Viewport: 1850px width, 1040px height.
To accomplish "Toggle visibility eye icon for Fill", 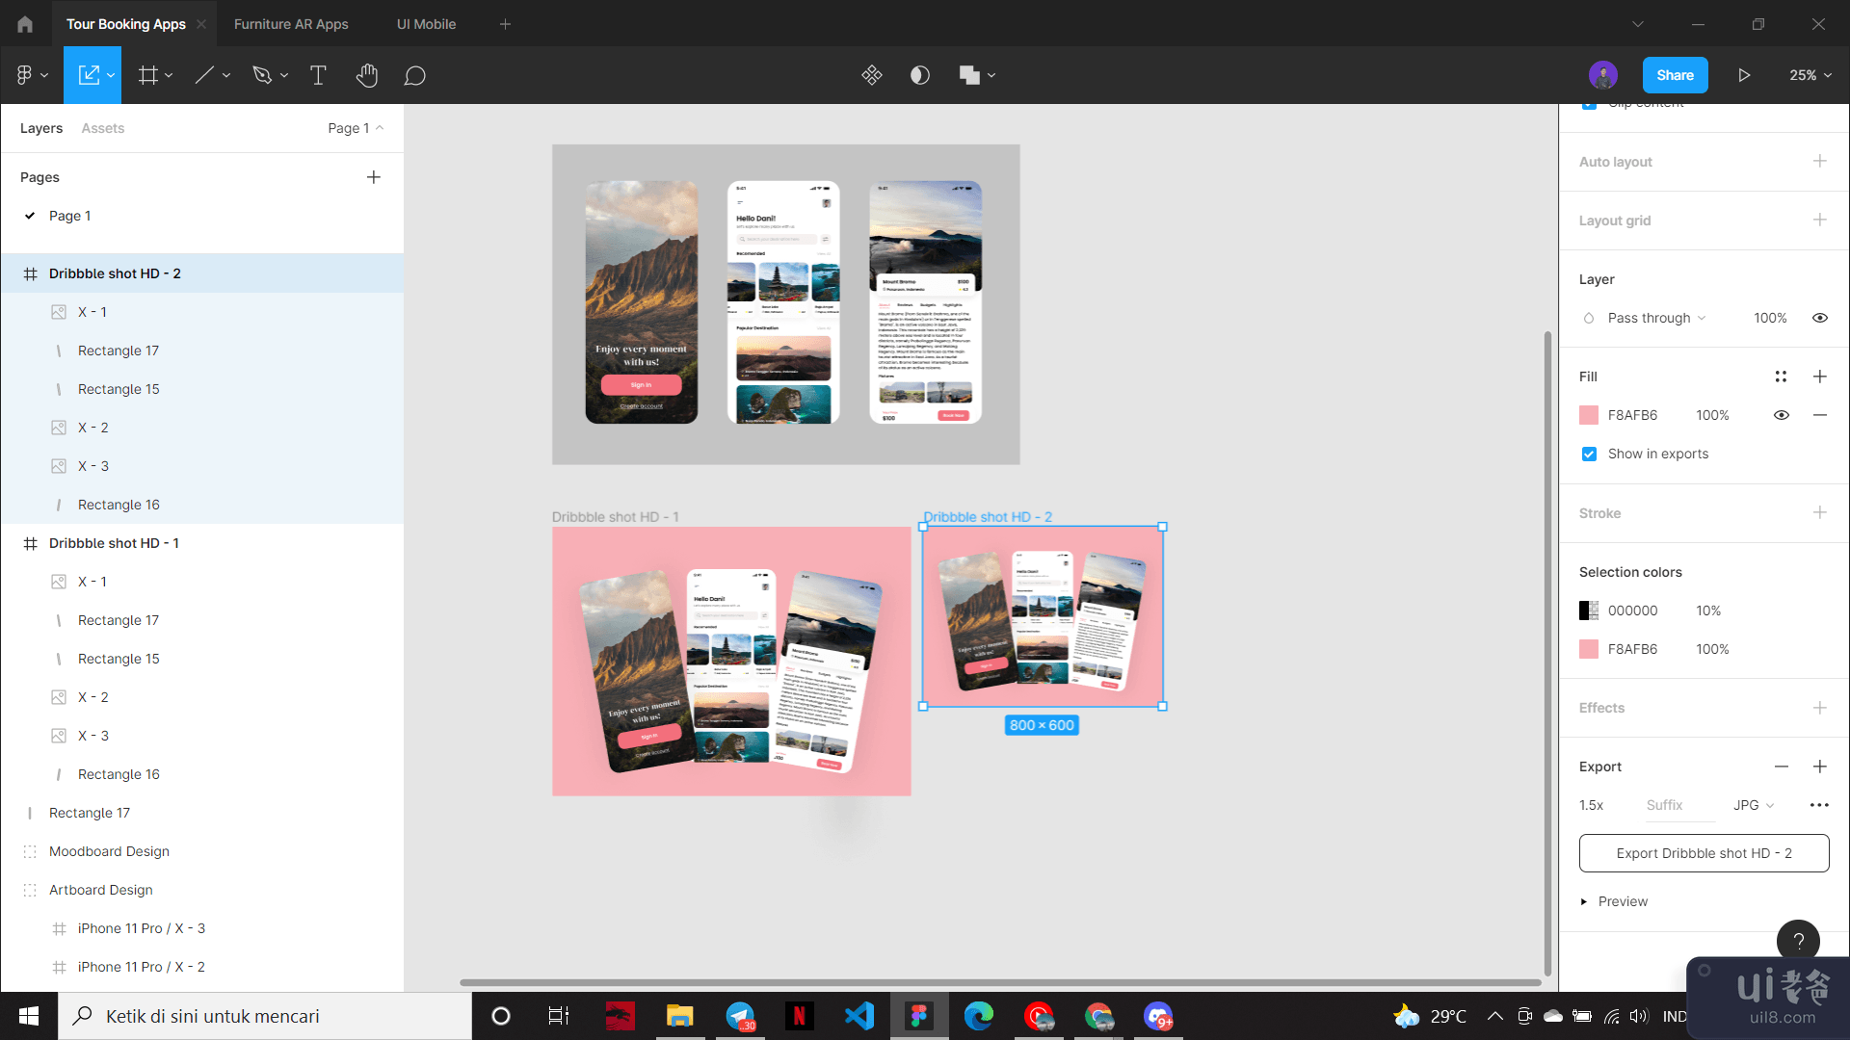I will click(1780, 414).
